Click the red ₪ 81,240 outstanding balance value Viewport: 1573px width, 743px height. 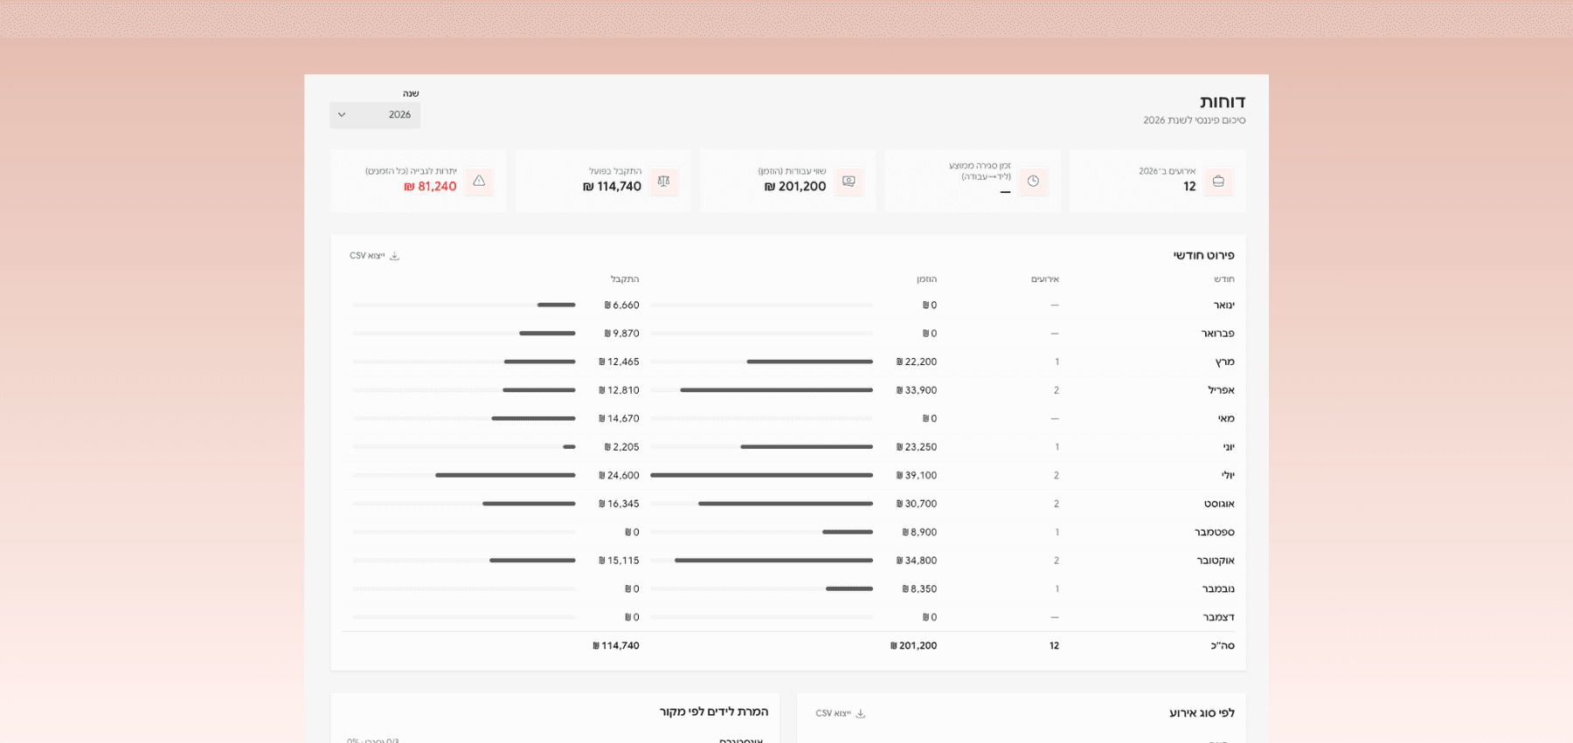430,187
